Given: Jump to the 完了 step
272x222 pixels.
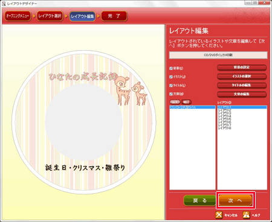Looking at the screenshot, I should tap(114, 16).
